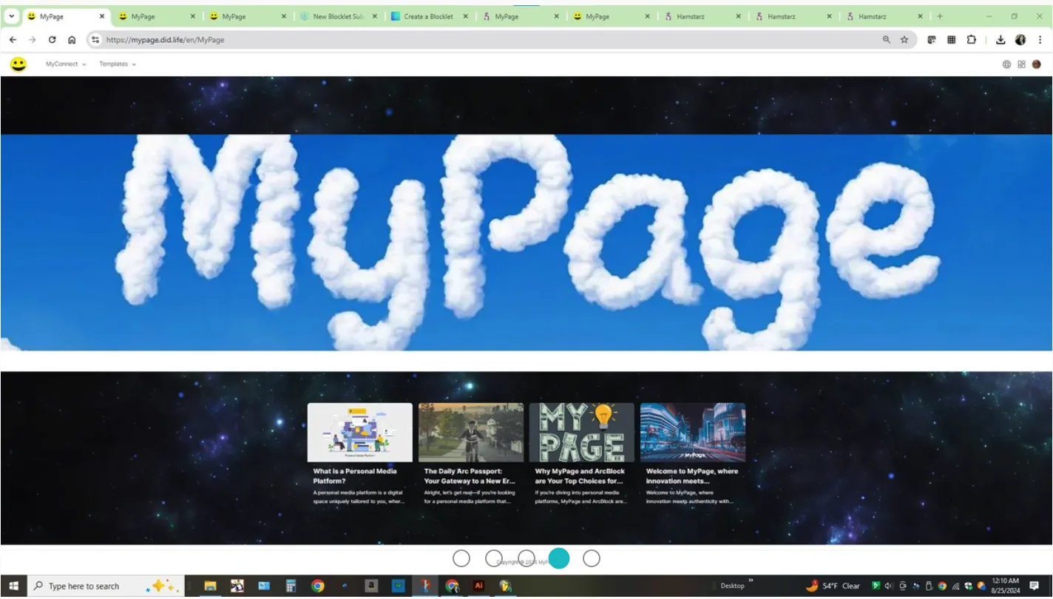Open the language globe icon
The height and width of the screenshot is (599, 1053).
coord(1006,64)
